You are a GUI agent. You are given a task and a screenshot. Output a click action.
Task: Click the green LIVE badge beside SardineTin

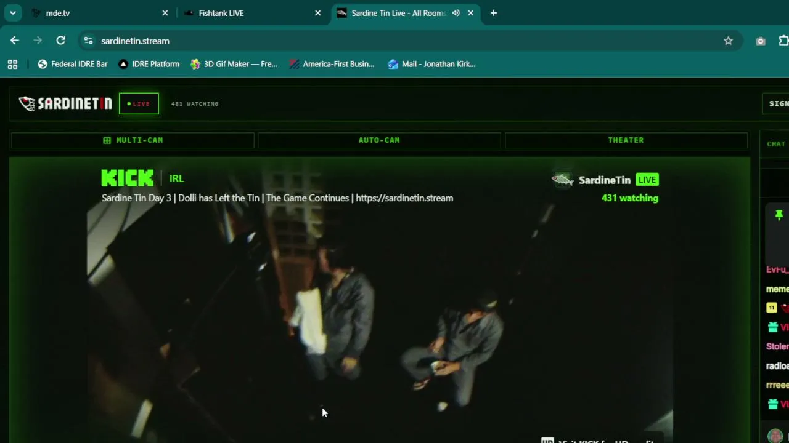pyautogui.click(x=647, y=180)
